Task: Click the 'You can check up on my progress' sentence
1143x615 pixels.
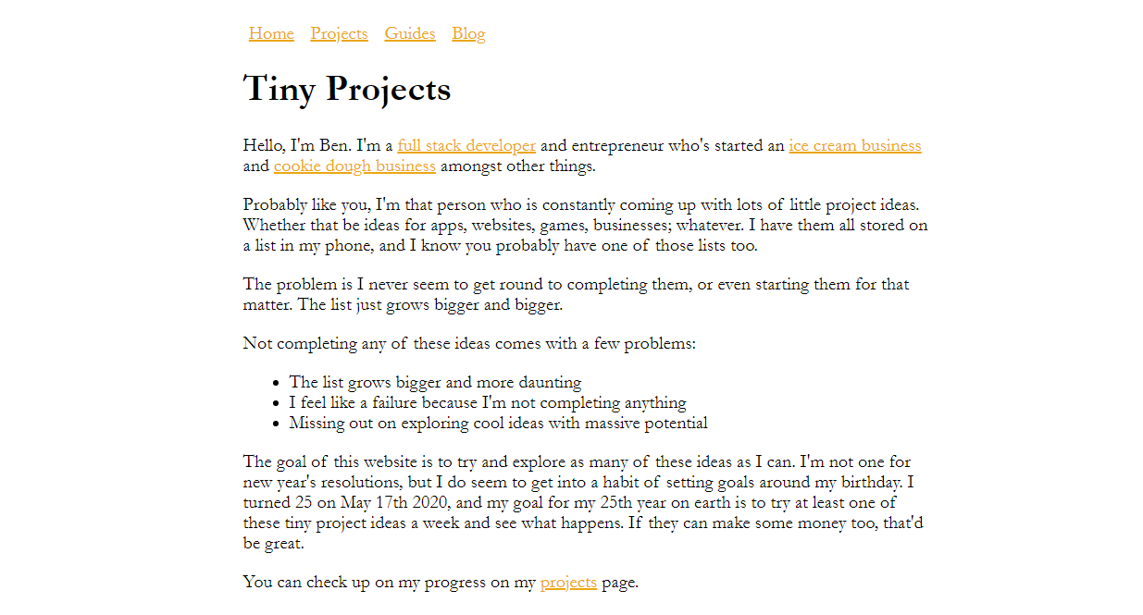Action: tap(441, 583)
